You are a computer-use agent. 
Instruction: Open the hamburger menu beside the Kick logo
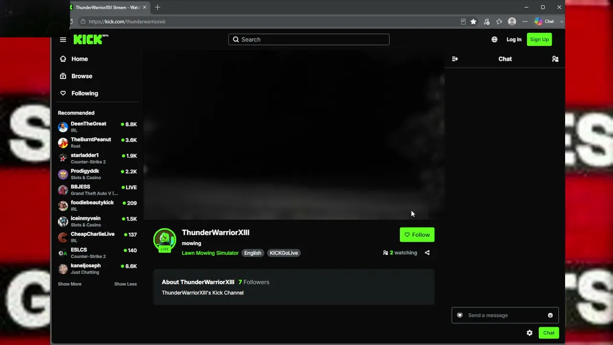point(63,40)
